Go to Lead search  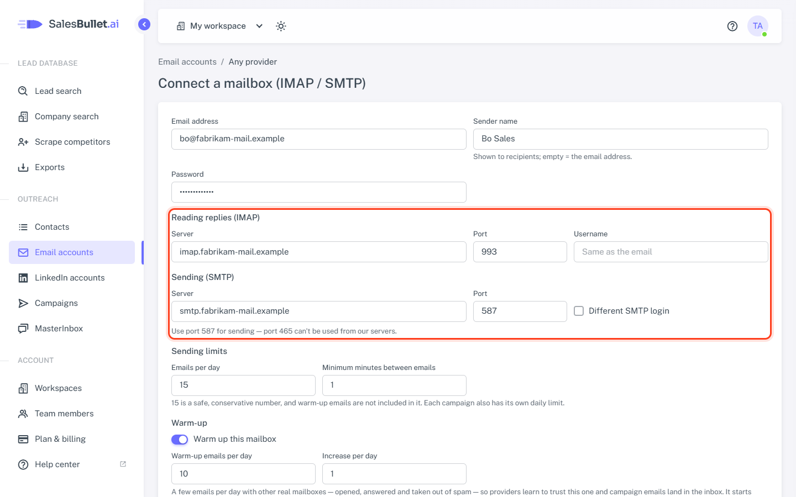(72, 91)
